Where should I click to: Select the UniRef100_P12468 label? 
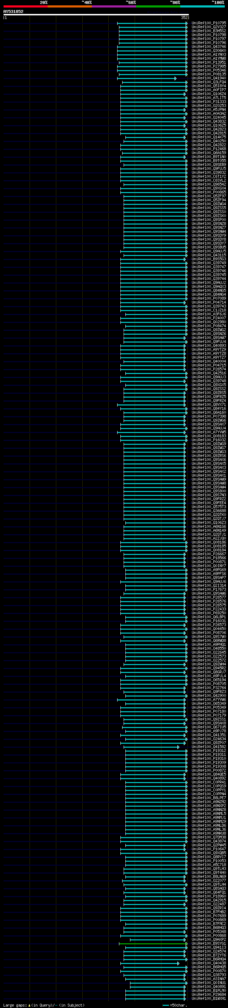(x=209, y=149)
